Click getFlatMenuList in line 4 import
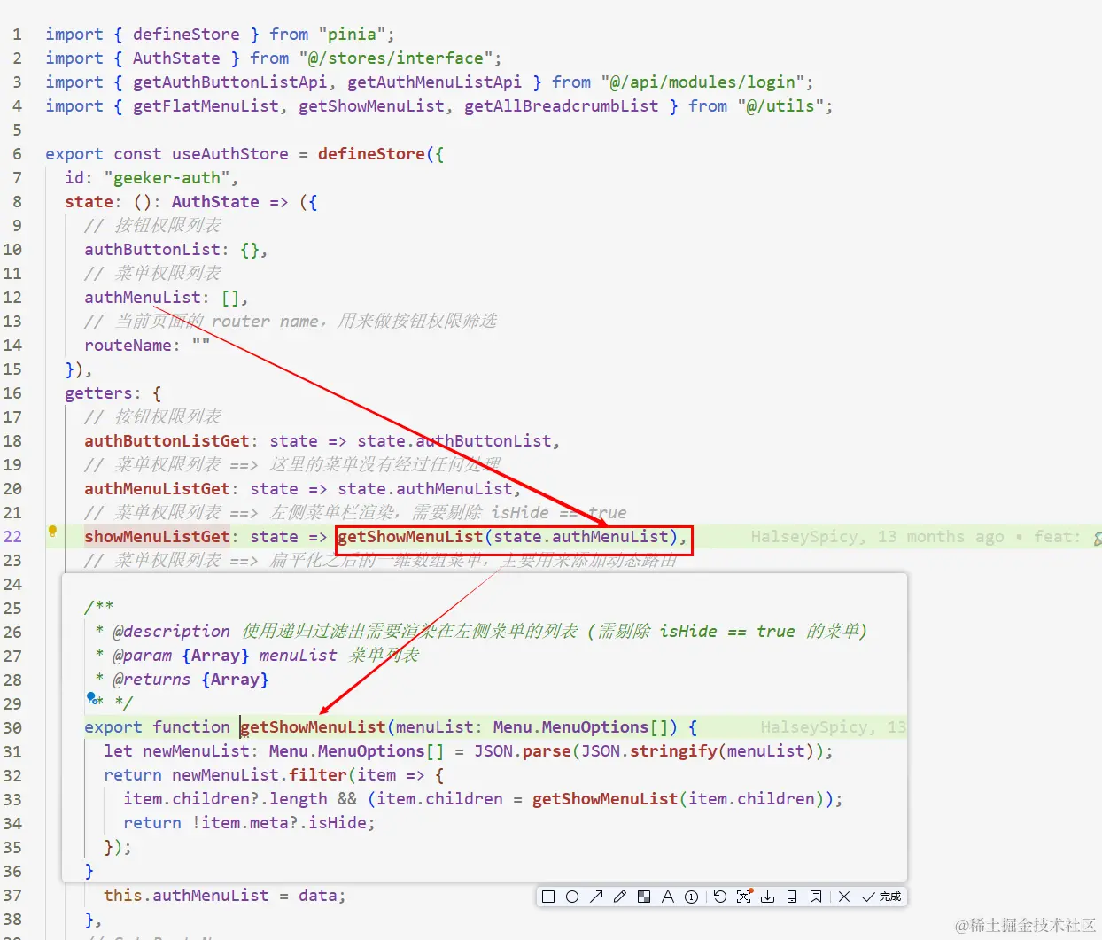1102x940 pixels. (x=206, y=105)
